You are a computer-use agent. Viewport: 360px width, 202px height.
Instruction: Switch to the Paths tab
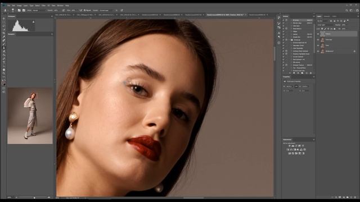coord(334,16)
